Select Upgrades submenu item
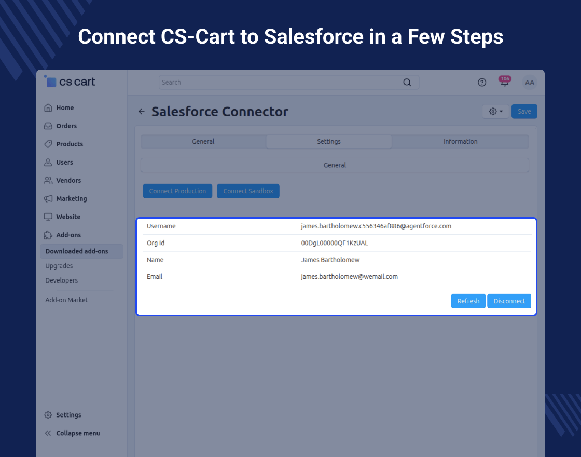581x457 pixels. click(59, 266)
